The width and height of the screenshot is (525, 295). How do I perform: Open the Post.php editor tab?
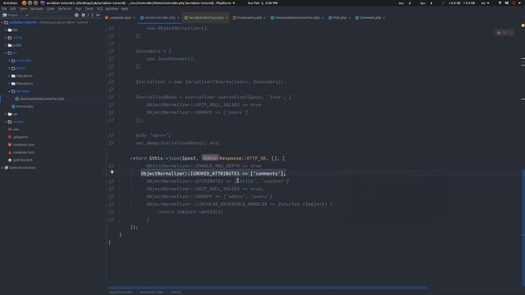[339, 18]
